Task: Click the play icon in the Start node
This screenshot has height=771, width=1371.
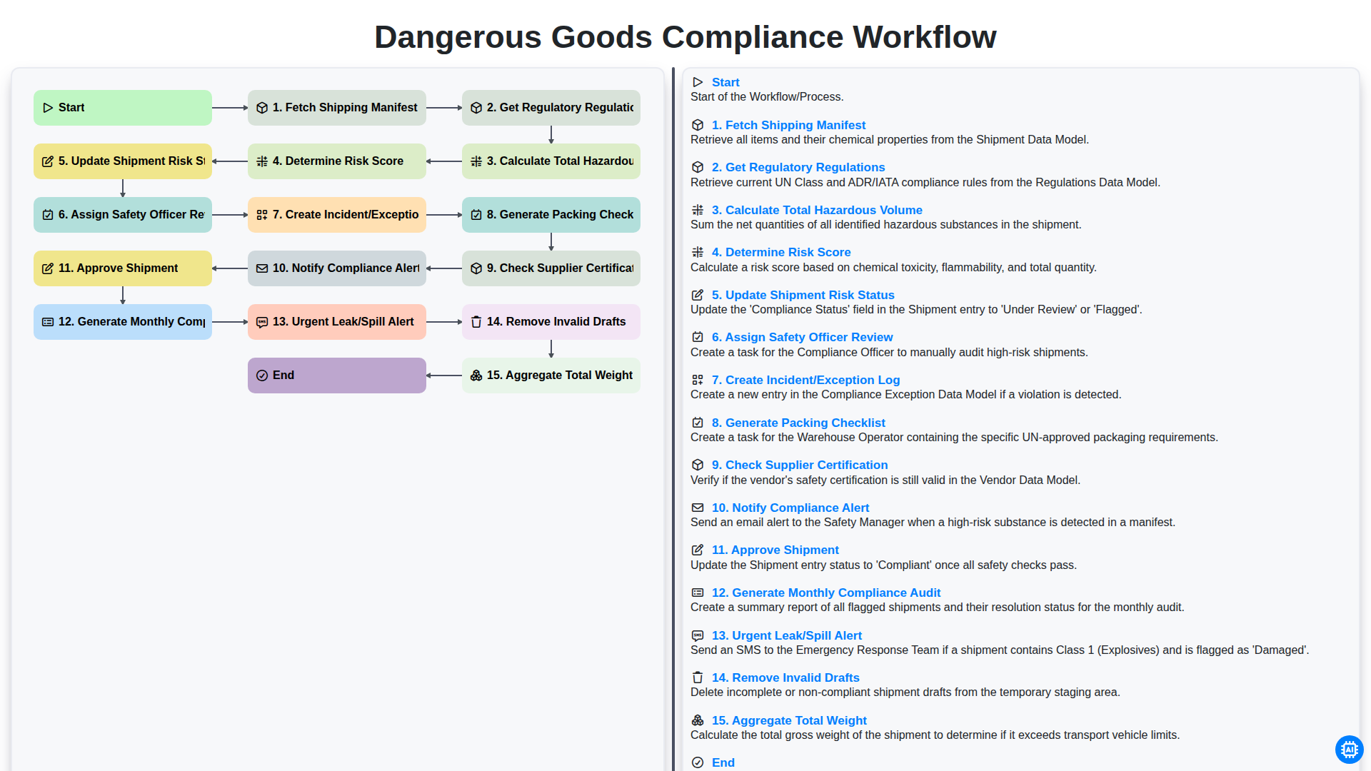Action: point(48,108)
